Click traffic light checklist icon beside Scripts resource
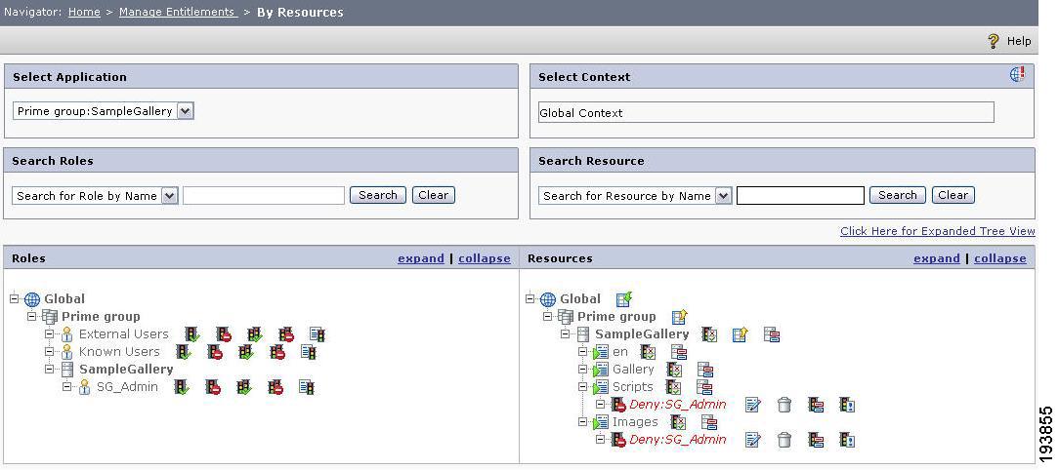 coord(673,386)
